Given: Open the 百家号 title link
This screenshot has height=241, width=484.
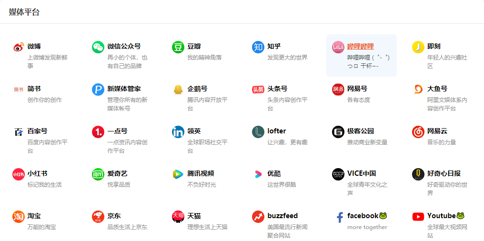Looking at the screenshot, I should tap(37, 131).
